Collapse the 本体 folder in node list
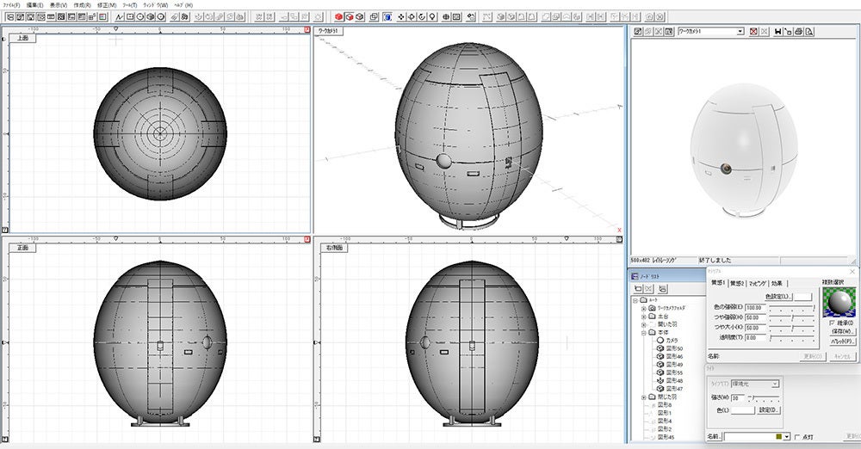This screenshot has width=861, height=449. [643, 332]
